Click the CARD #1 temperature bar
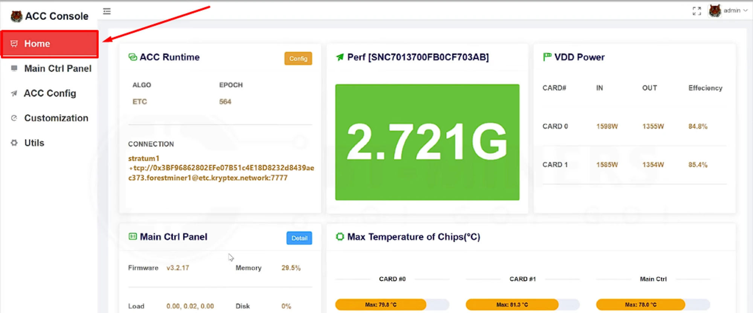Image resolution: width=753 pixels, height=313 pixels. (x=522, y=304)
